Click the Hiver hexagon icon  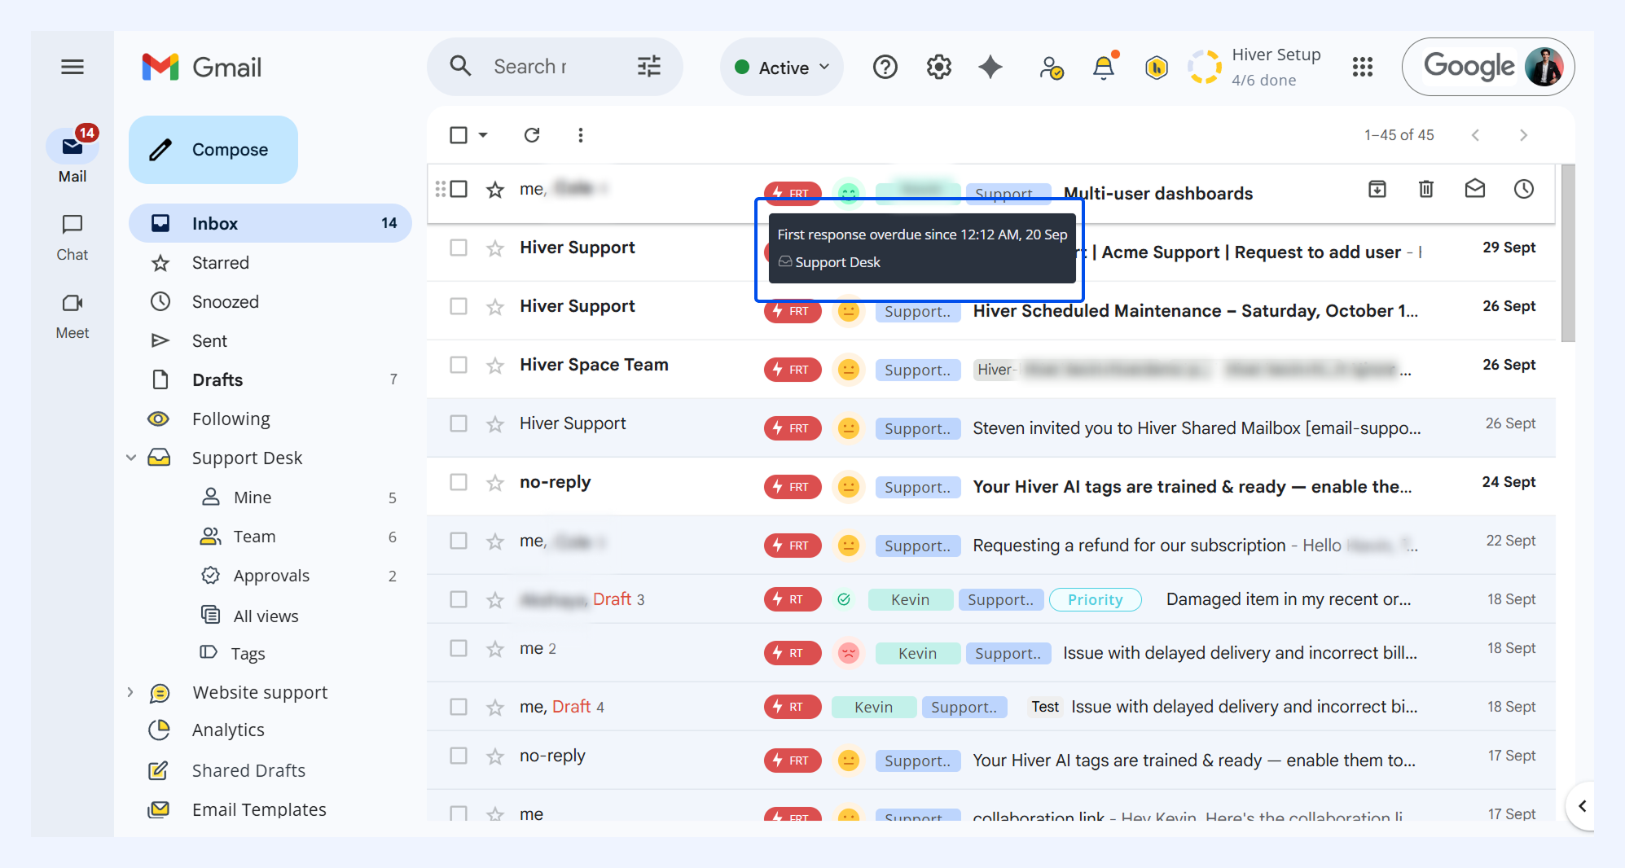[x=1157, y=68]
